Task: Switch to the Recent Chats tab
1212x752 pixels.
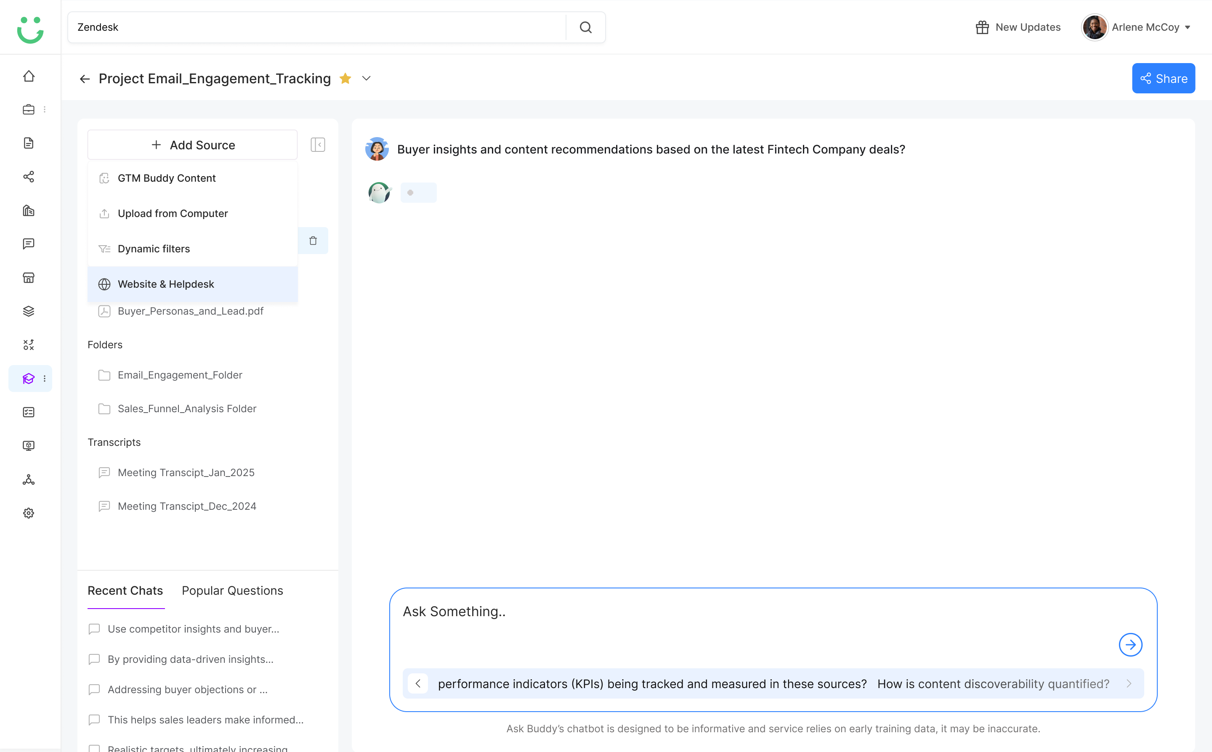Action: click(x=125, y=590)
